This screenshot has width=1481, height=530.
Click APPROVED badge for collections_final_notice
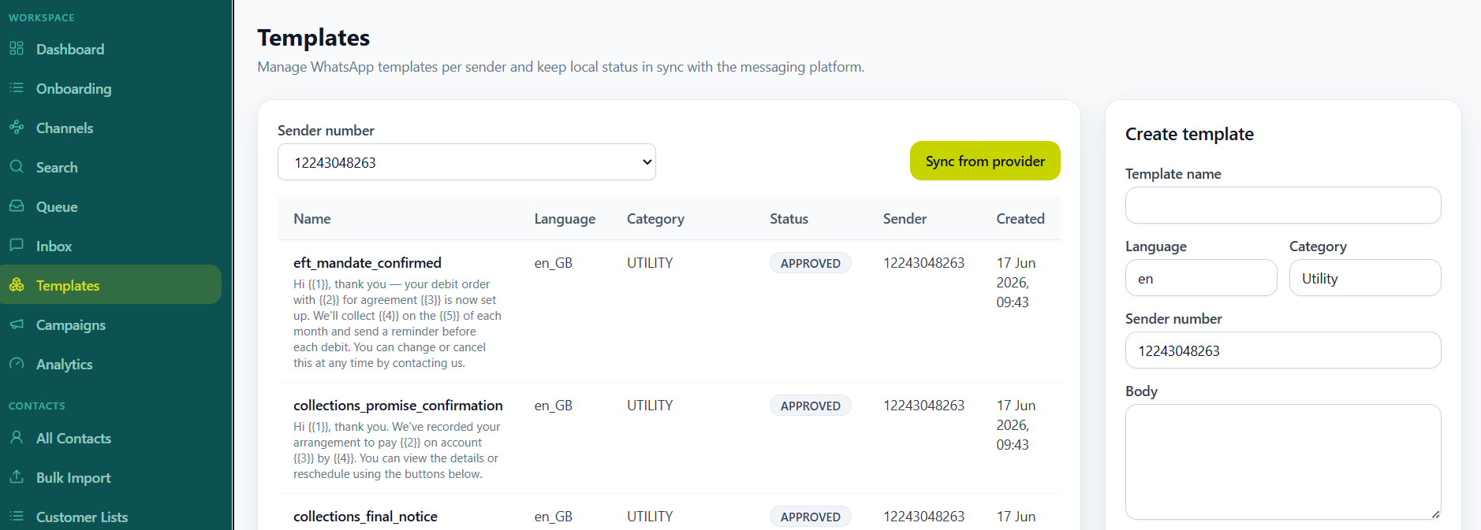811,517
